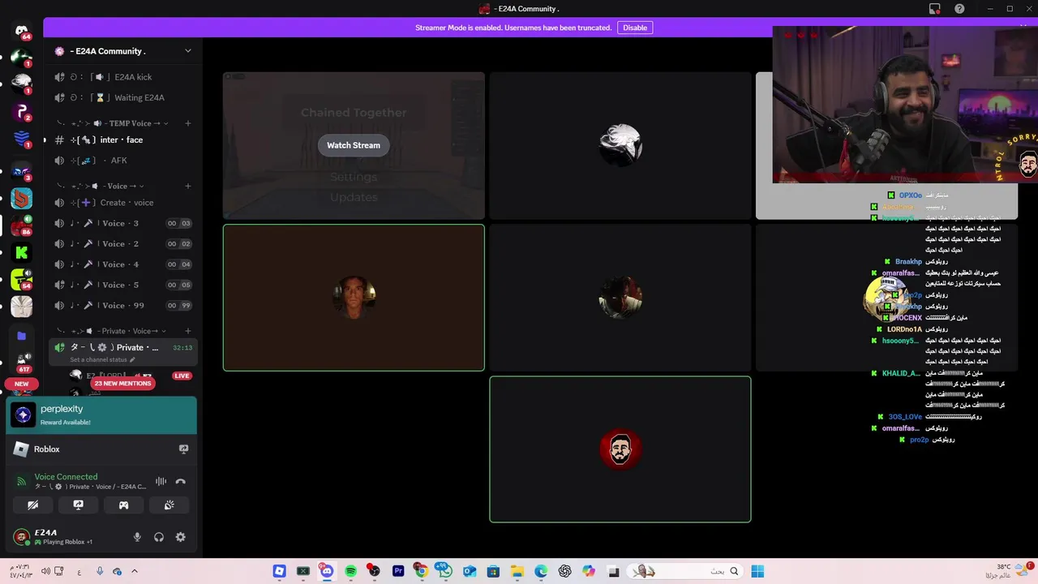Open Discord help question mark icon
1038x584 pixels.
click(x=960, y=9)
